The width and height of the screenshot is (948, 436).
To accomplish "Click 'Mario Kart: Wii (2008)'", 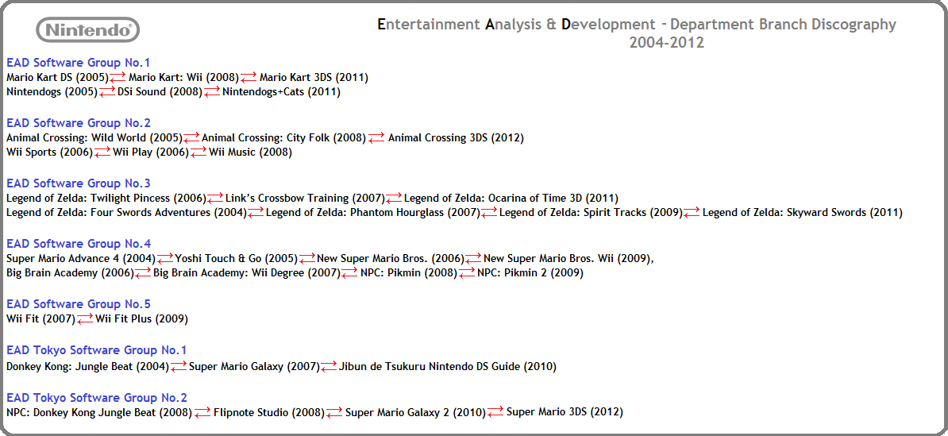I will pyautogui.click(x=183, y=77).
